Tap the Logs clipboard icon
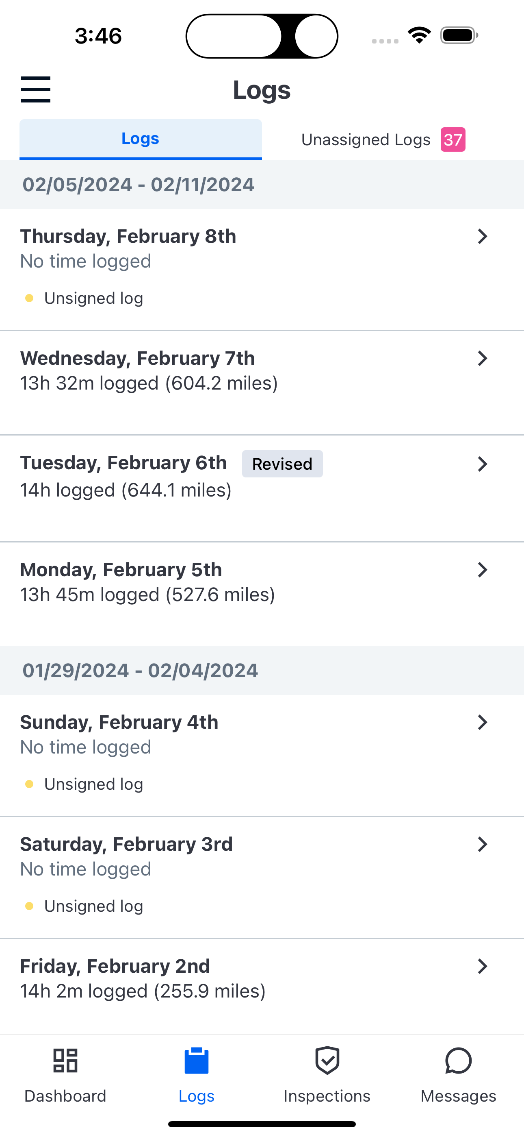 [x=196, y=1060]
